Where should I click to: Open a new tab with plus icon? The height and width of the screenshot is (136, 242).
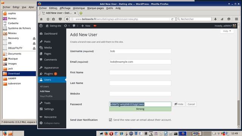click(81, 13)
